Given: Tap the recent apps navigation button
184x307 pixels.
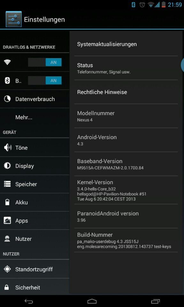Looking at the screenshot, I should 156,301.
